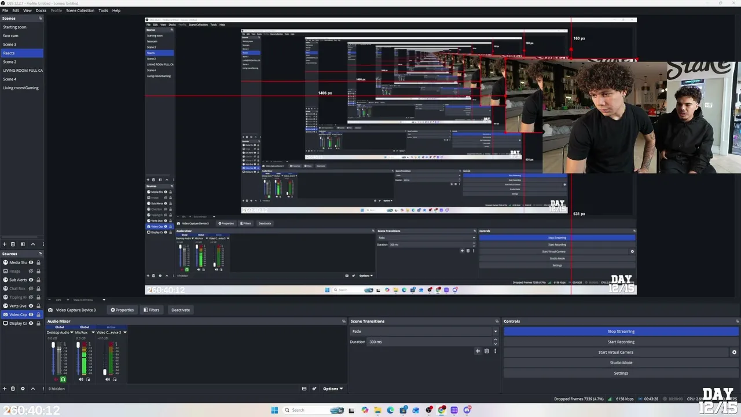The height and width of the screenshot is (417, 741).
Task: Pop out the Scenes dock
Action: [x=41, y=19]
